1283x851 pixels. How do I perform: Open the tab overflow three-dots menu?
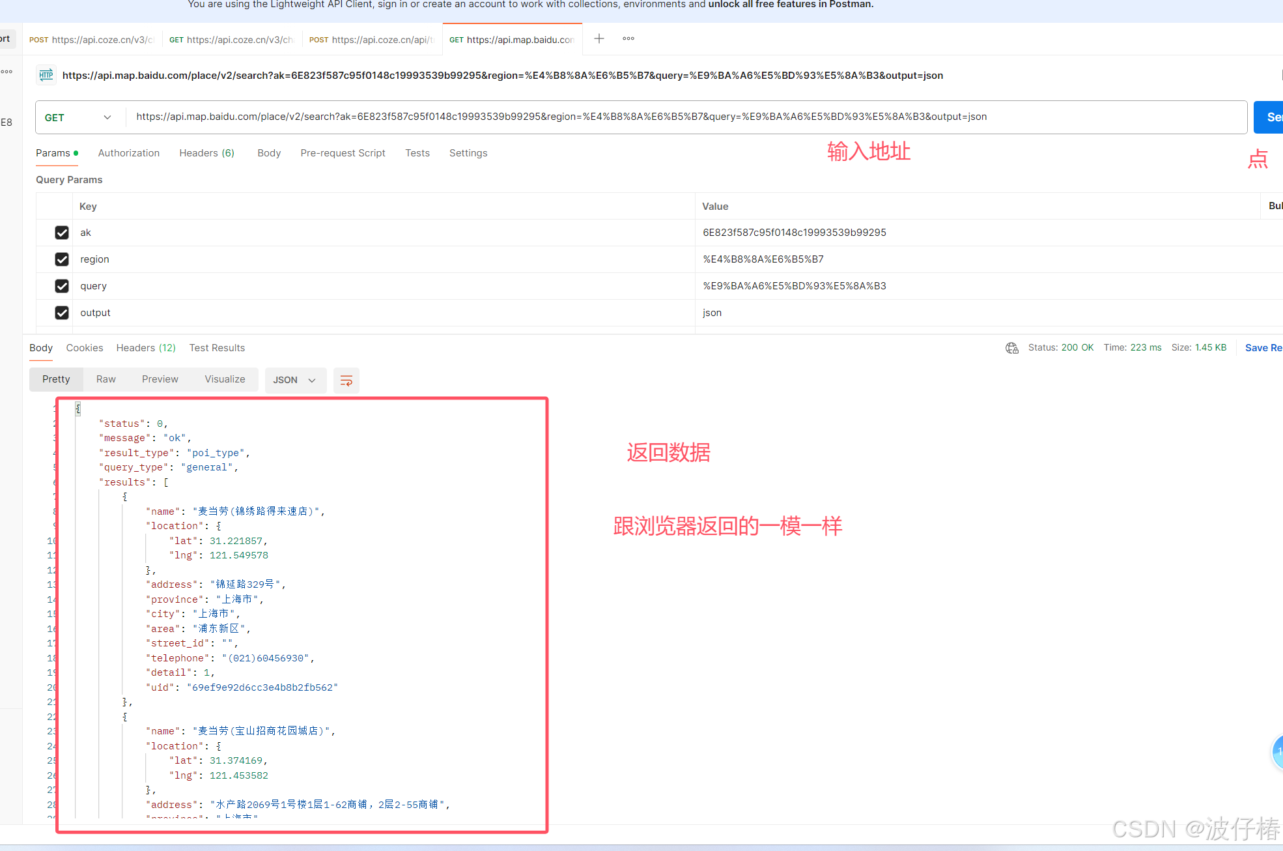628,39
